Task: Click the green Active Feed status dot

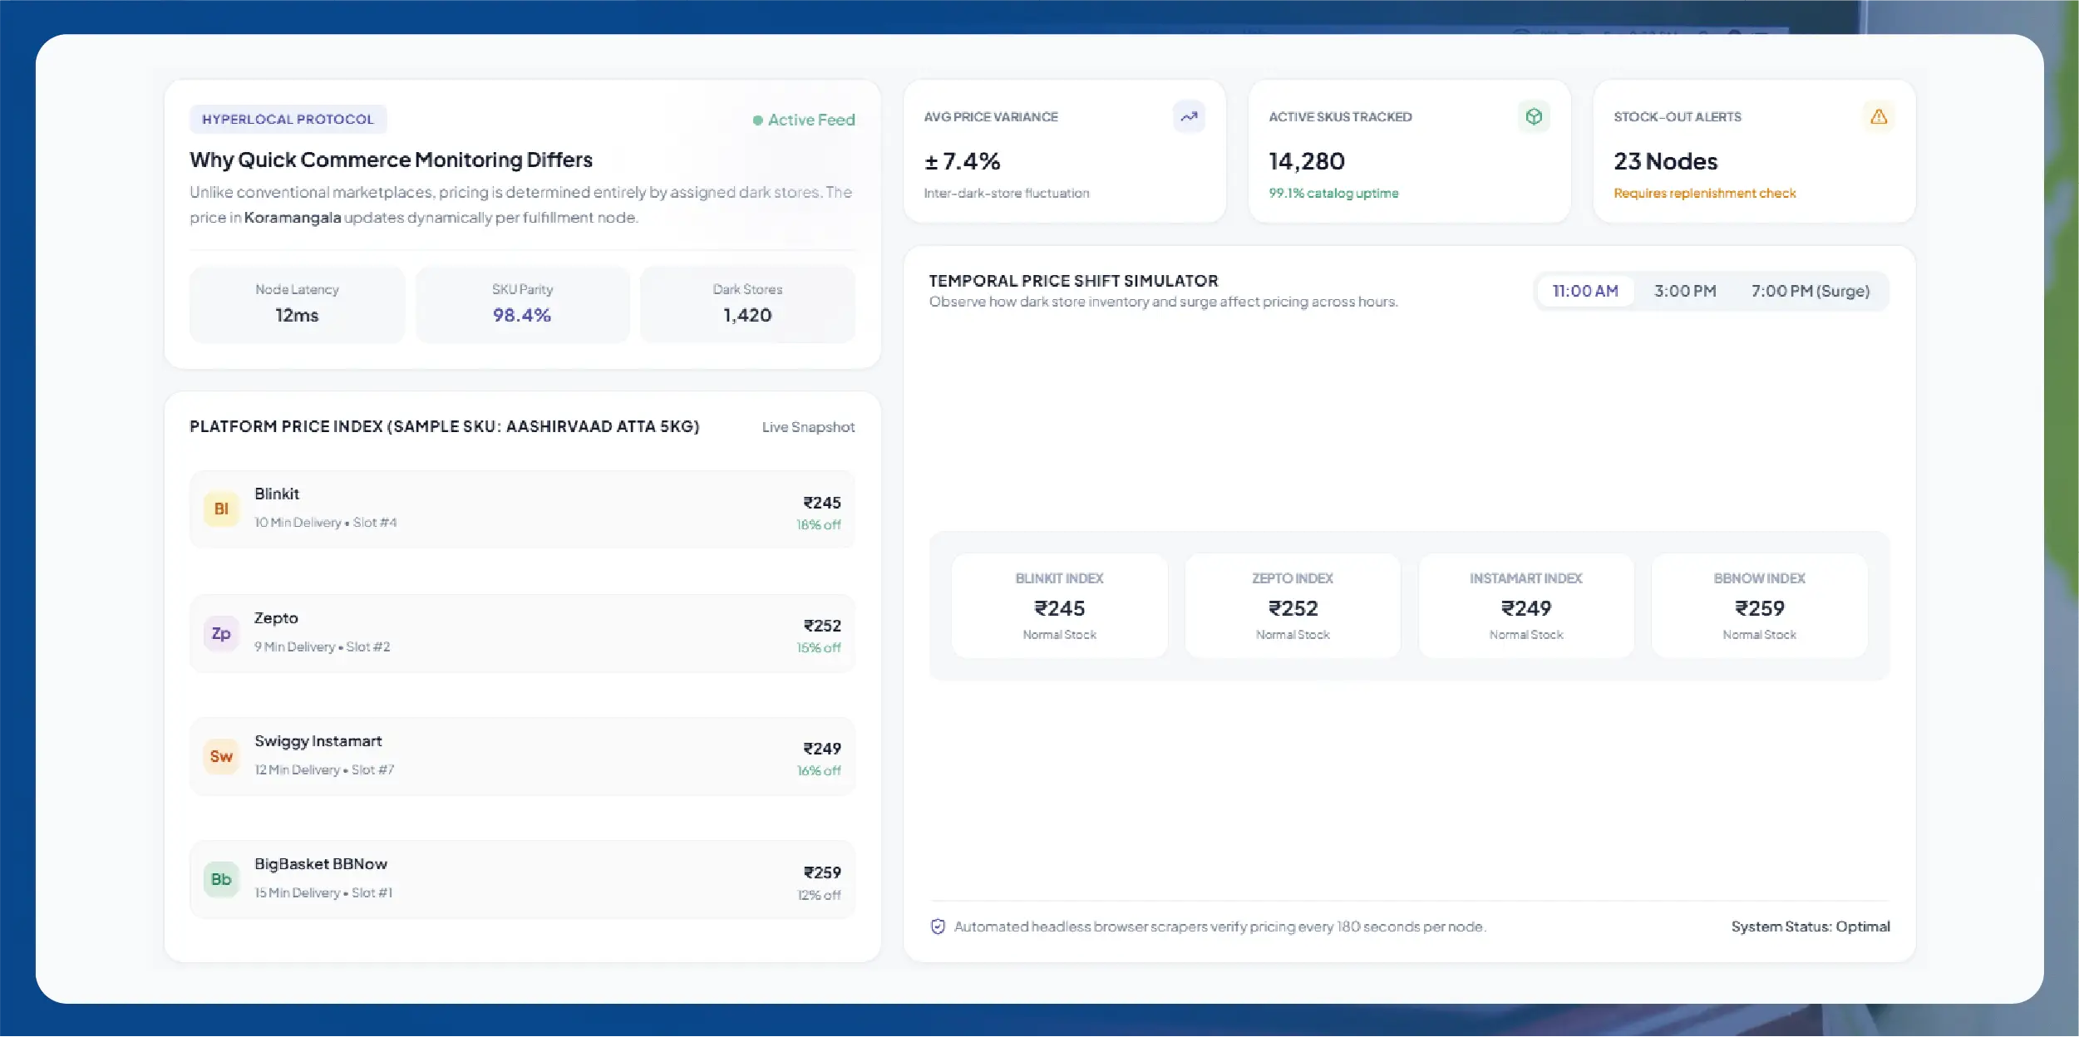Action: click(x=757, y=120)
